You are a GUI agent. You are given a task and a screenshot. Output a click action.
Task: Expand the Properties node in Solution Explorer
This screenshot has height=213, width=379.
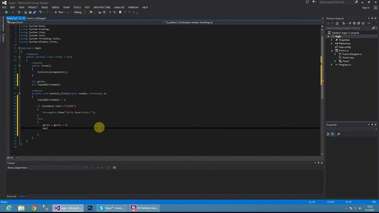point(332,40)
